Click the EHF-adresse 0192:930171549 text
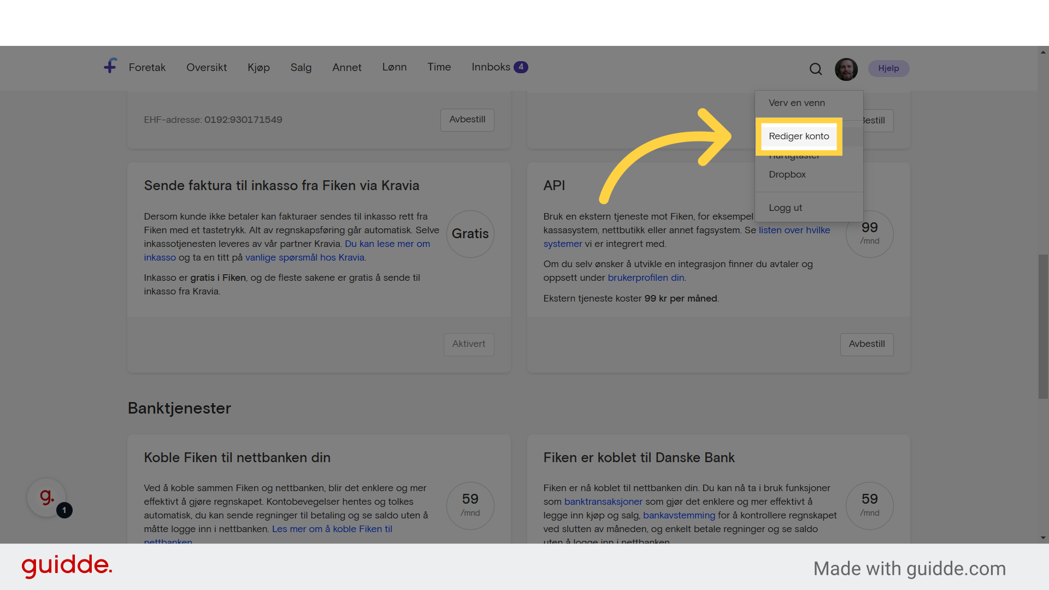Screen dimensions: 1049x590 [x=213, y=120]
